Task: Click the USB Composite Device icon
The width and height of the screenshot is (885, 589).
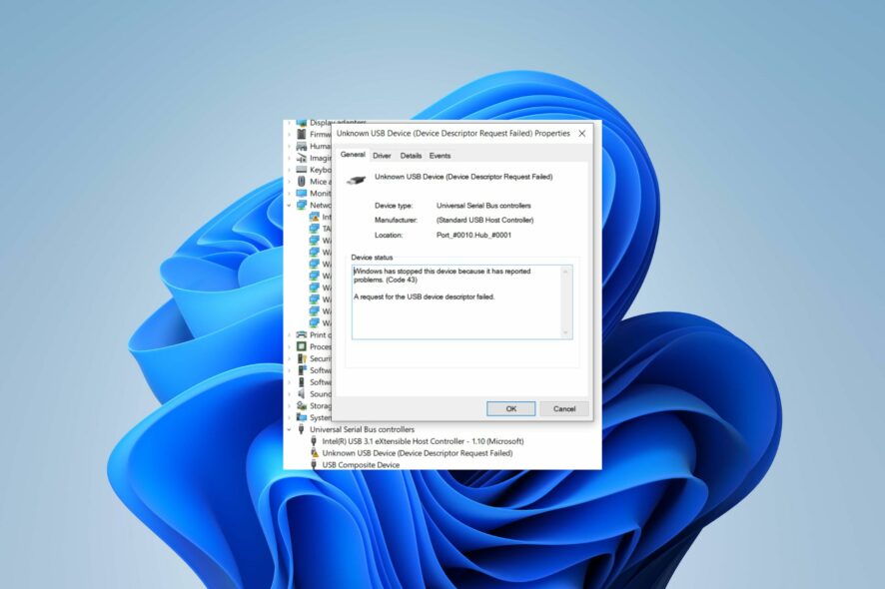Action: (x=315, y=465)
